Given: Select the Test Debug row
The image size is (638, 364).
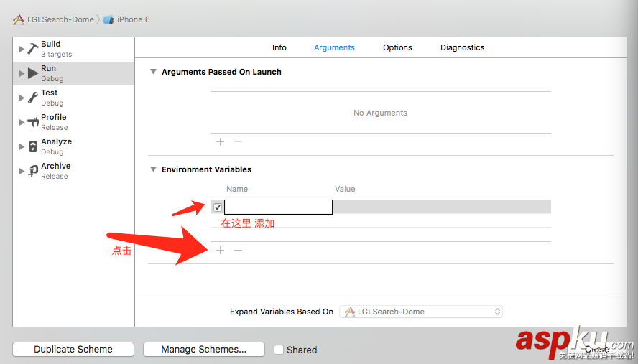Looking at the screenshot, I should (74, 98).
